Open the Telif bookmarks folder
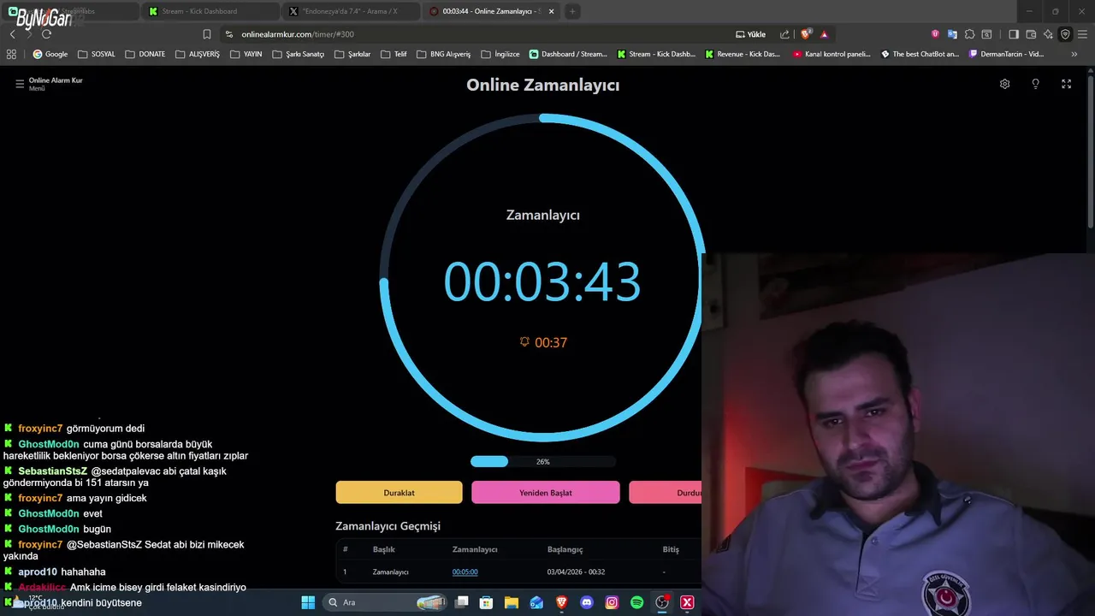The width and height of the screenshot is (1095, 616). 394,54
